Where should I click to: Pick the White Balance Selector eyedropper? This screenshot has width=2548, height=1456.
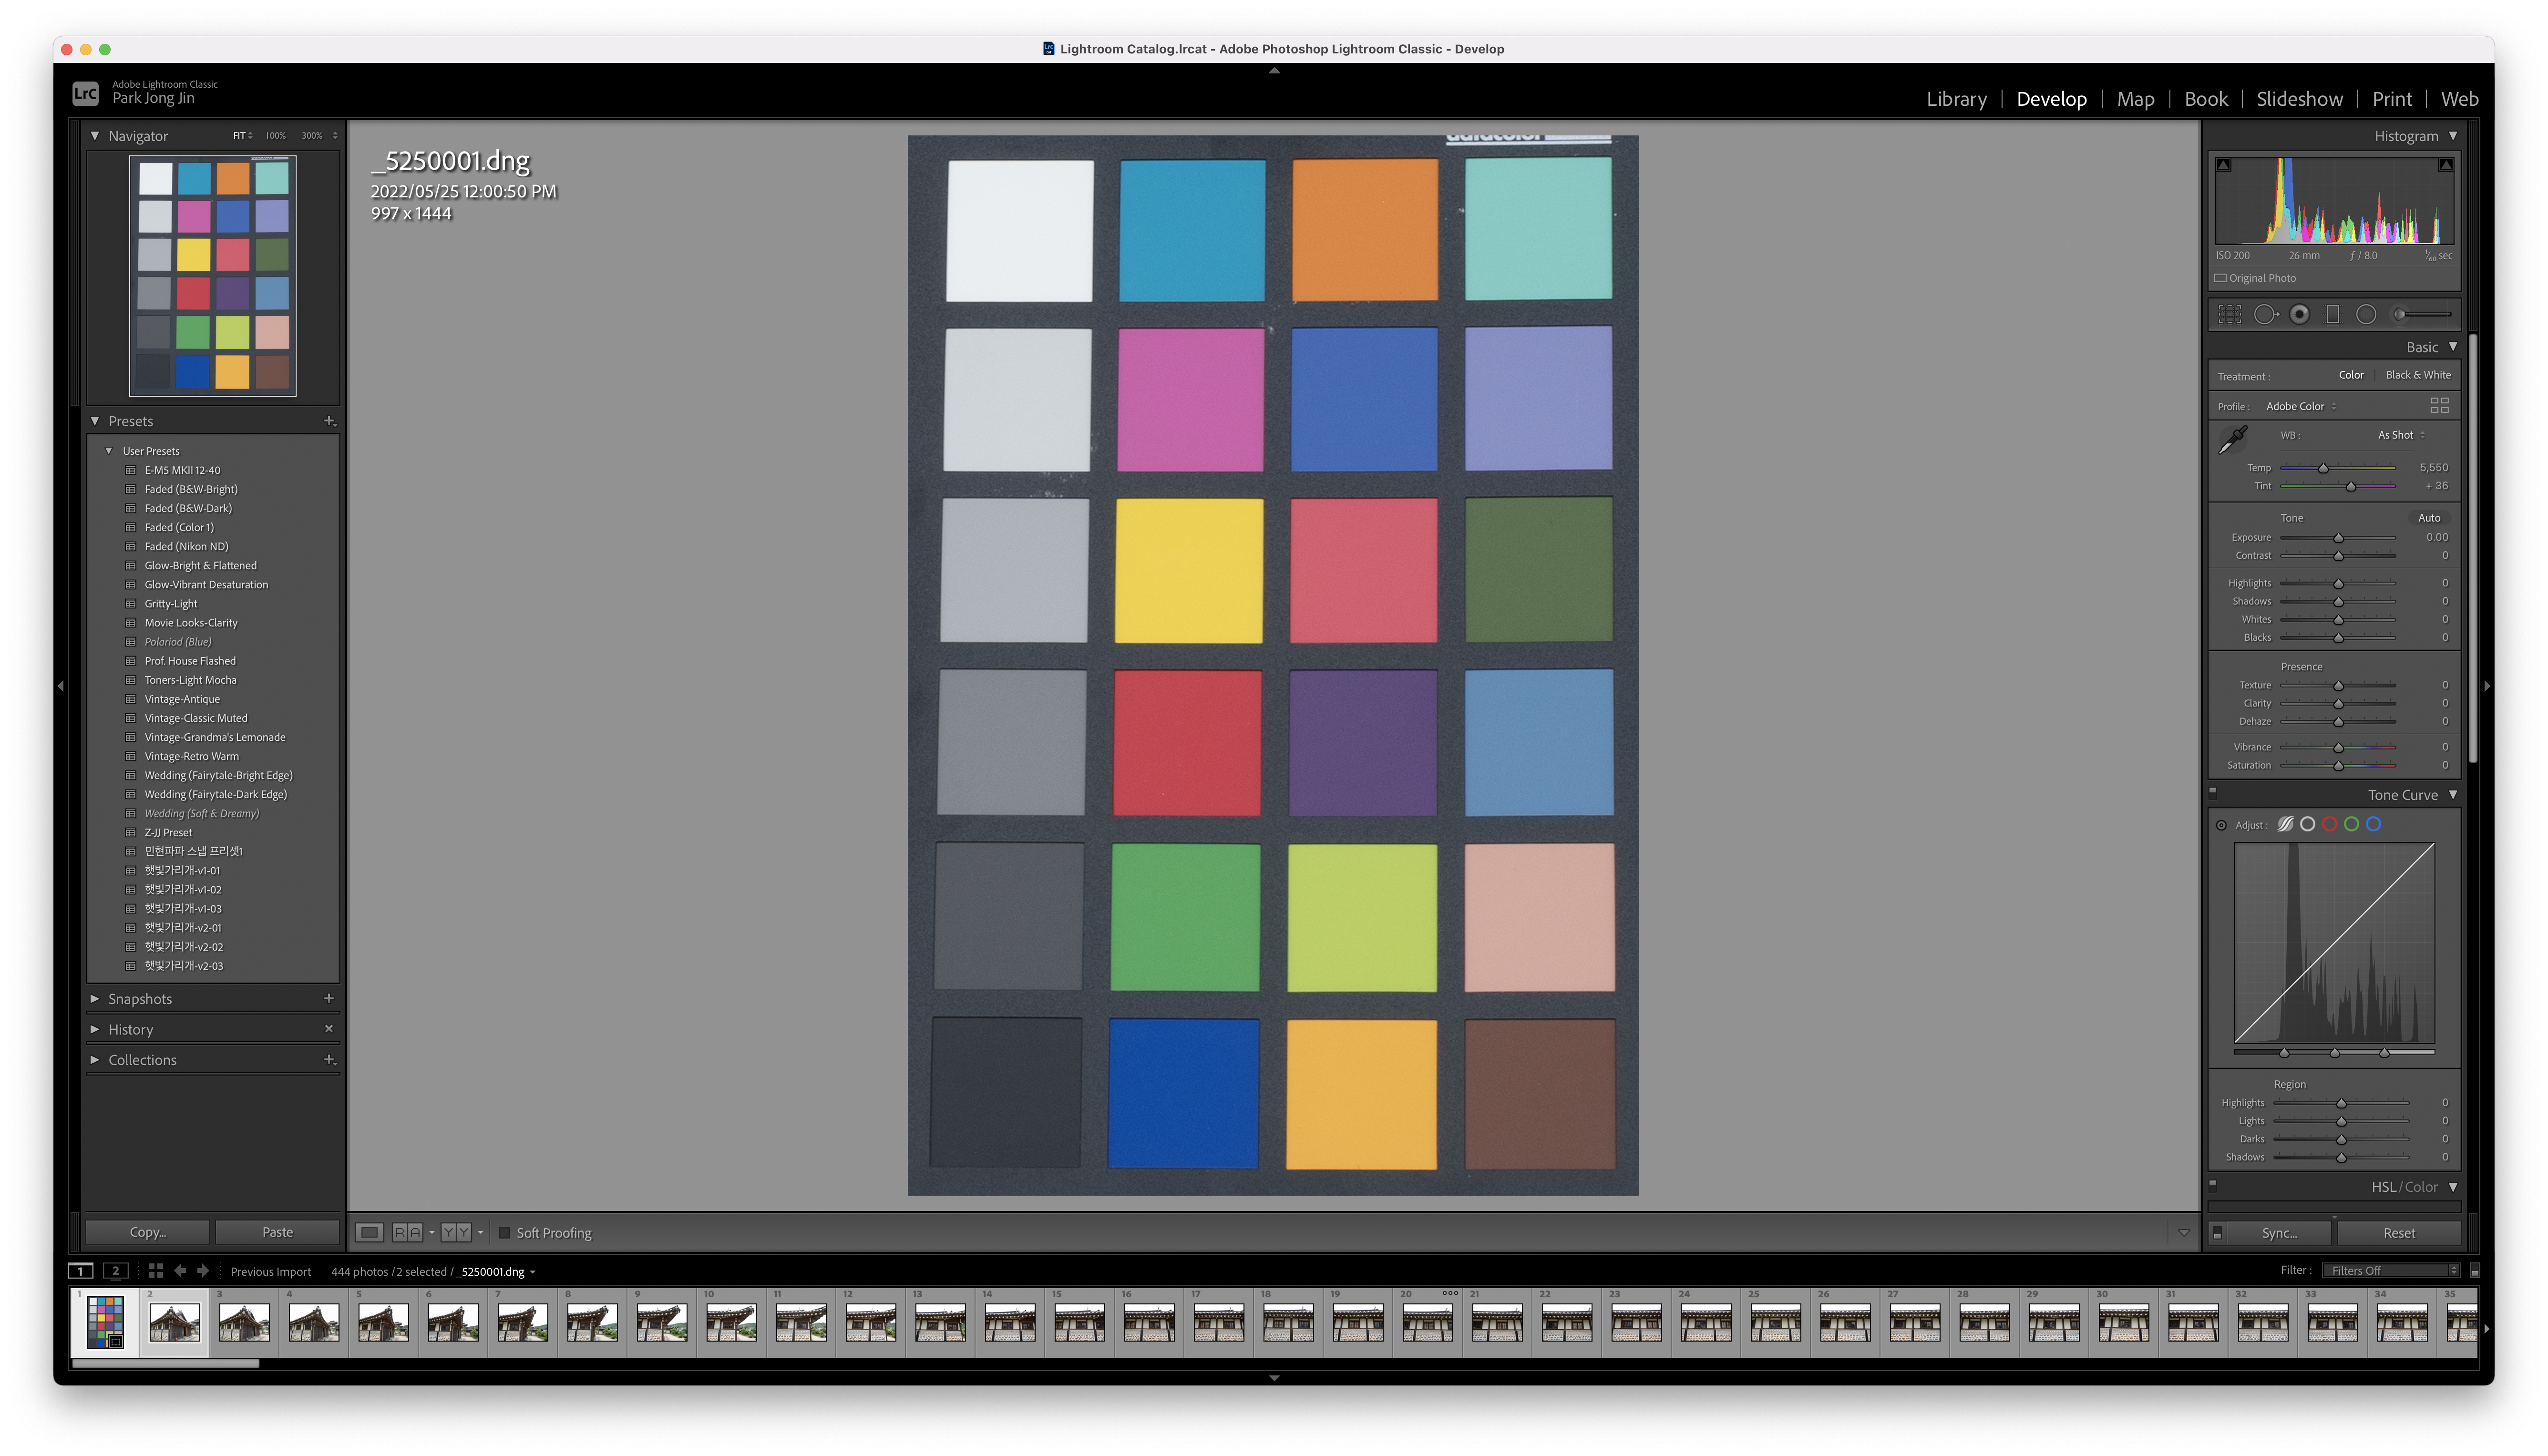(x=2233, y=439)
